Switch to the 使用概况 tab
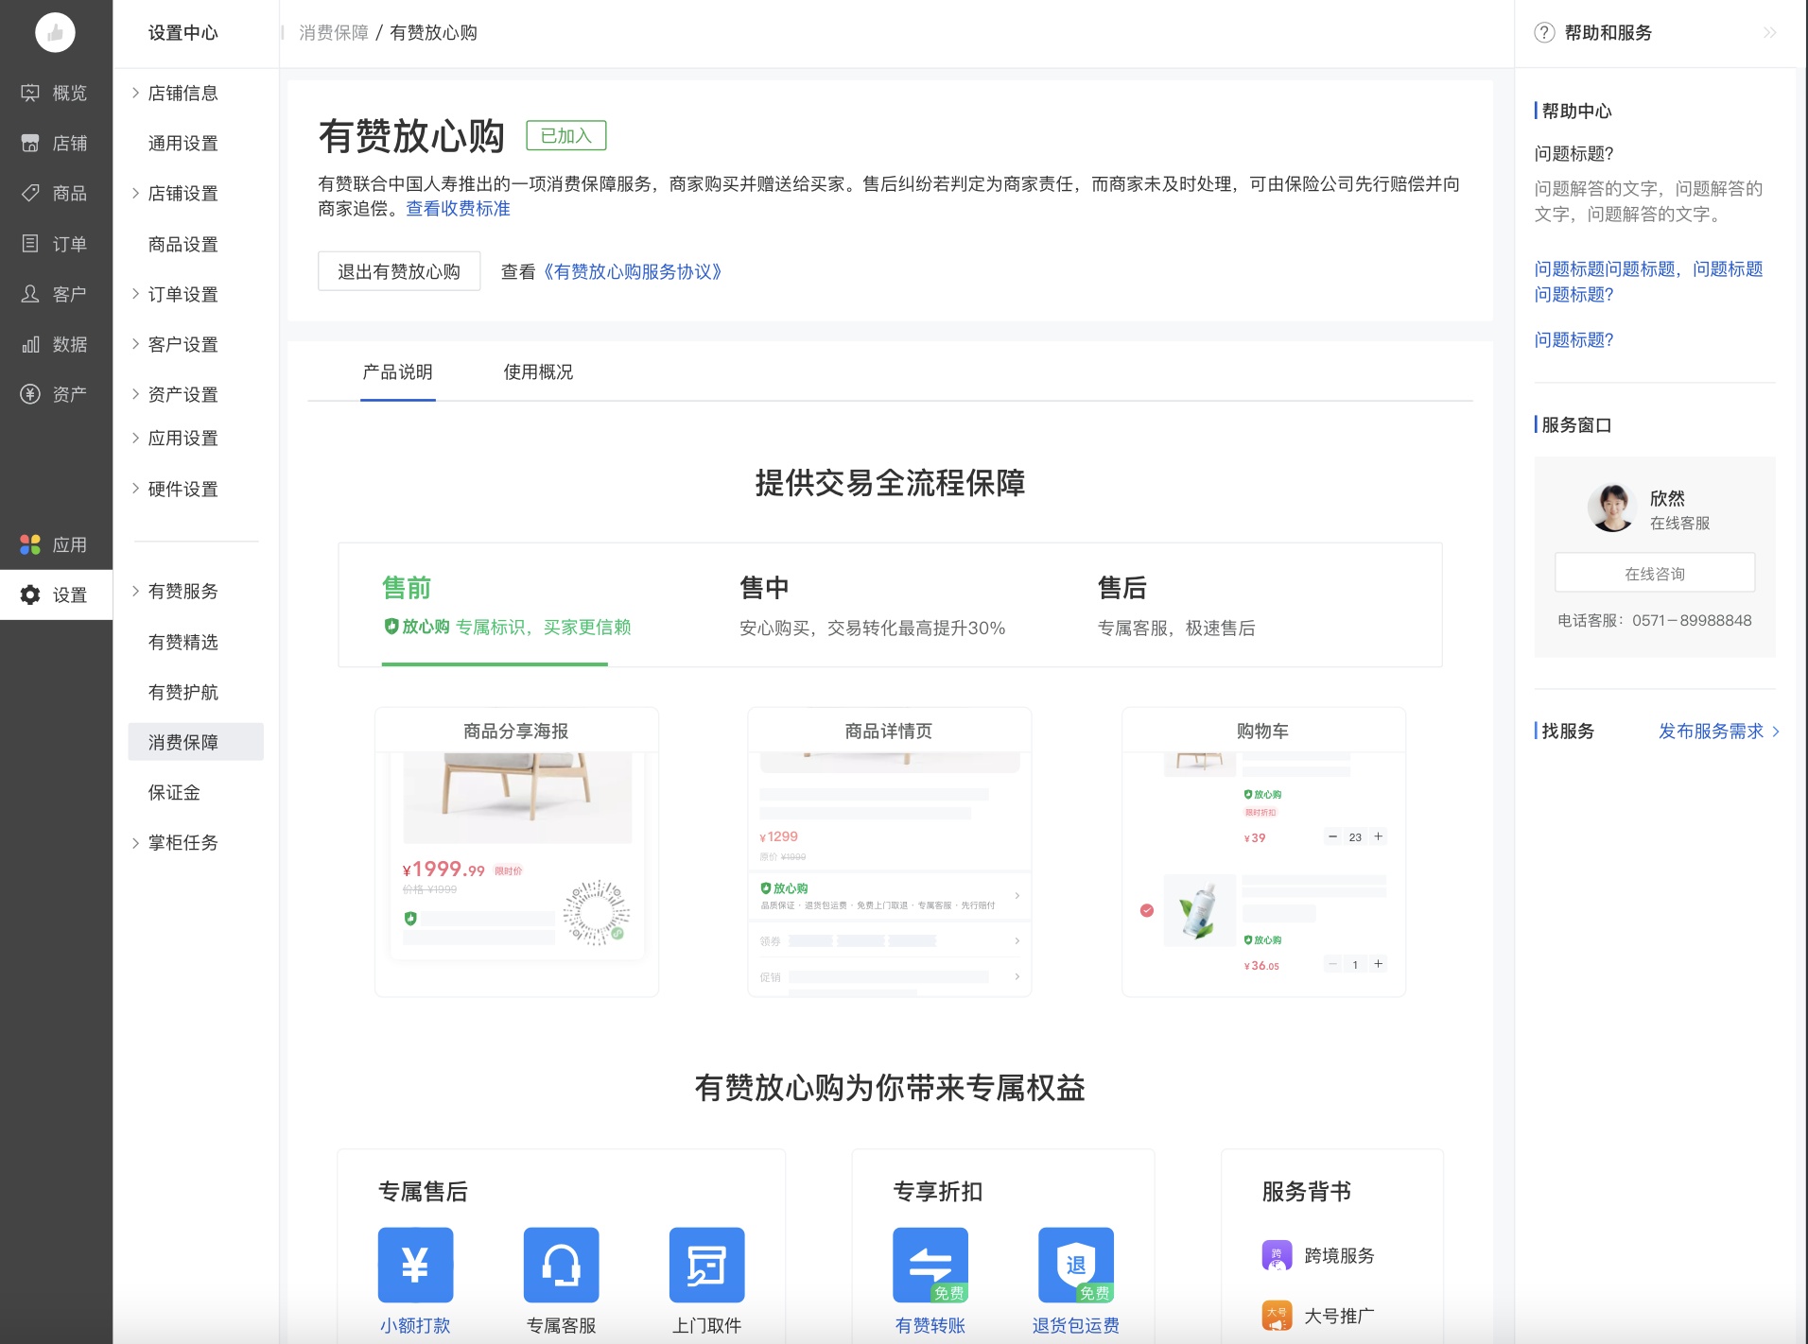This screenshot has width=1808, height=1344. pyautogui.click(x=538, y=371)
